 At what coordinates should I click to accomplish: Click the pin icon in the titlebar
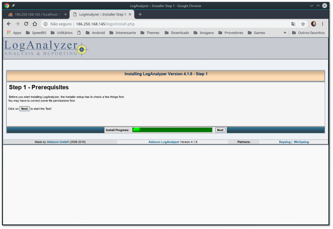(13, 5)
